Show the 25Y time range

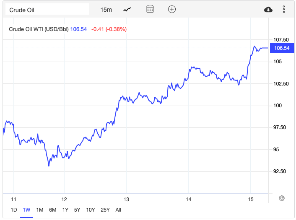105,210
